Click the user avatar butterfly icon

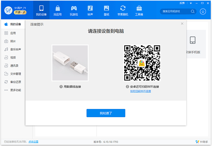pyautogui.click(x=8, y=10)
